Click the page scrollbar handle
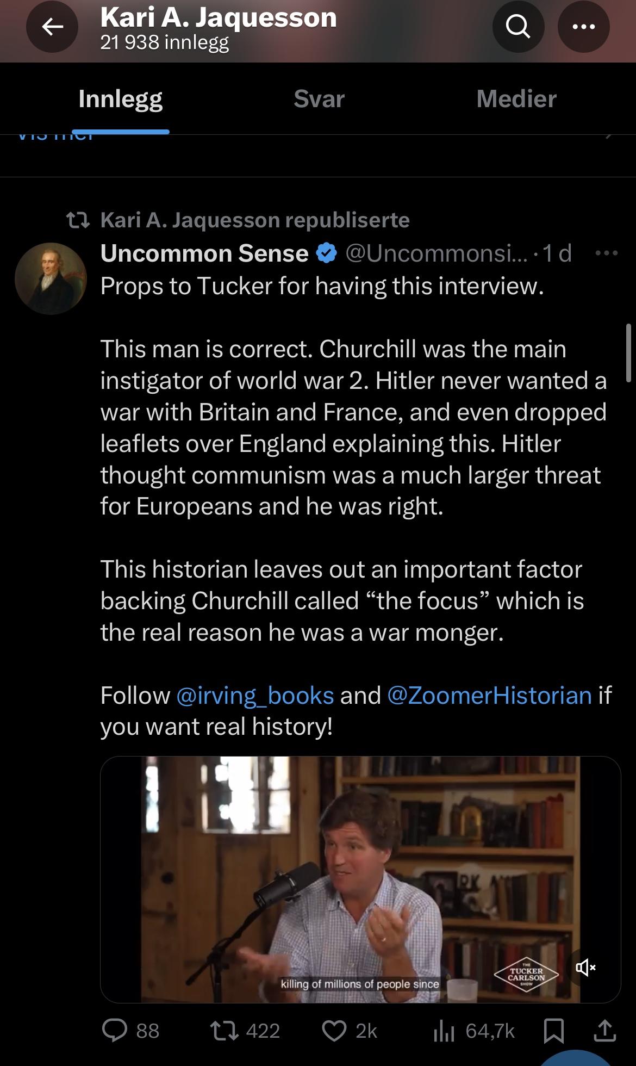Image resolution: width=636 pixels, height=1066 pixels. pos(629,352)
